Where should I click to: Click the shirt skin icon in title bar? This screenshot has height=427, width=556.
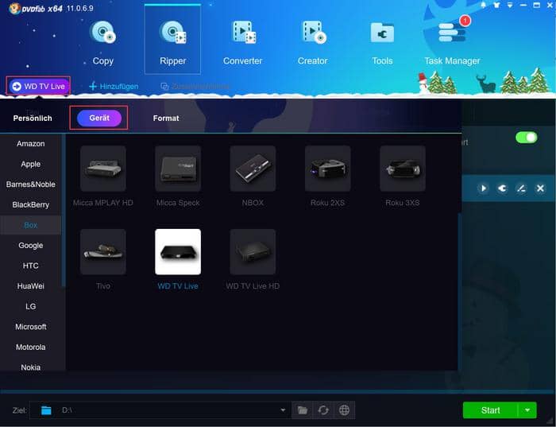[x=496, y=5]
